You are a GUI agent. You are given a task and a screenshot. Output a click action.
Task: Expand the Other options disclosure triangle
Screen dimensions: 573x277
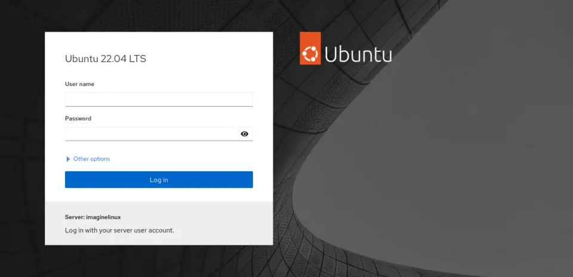point(68,159)
